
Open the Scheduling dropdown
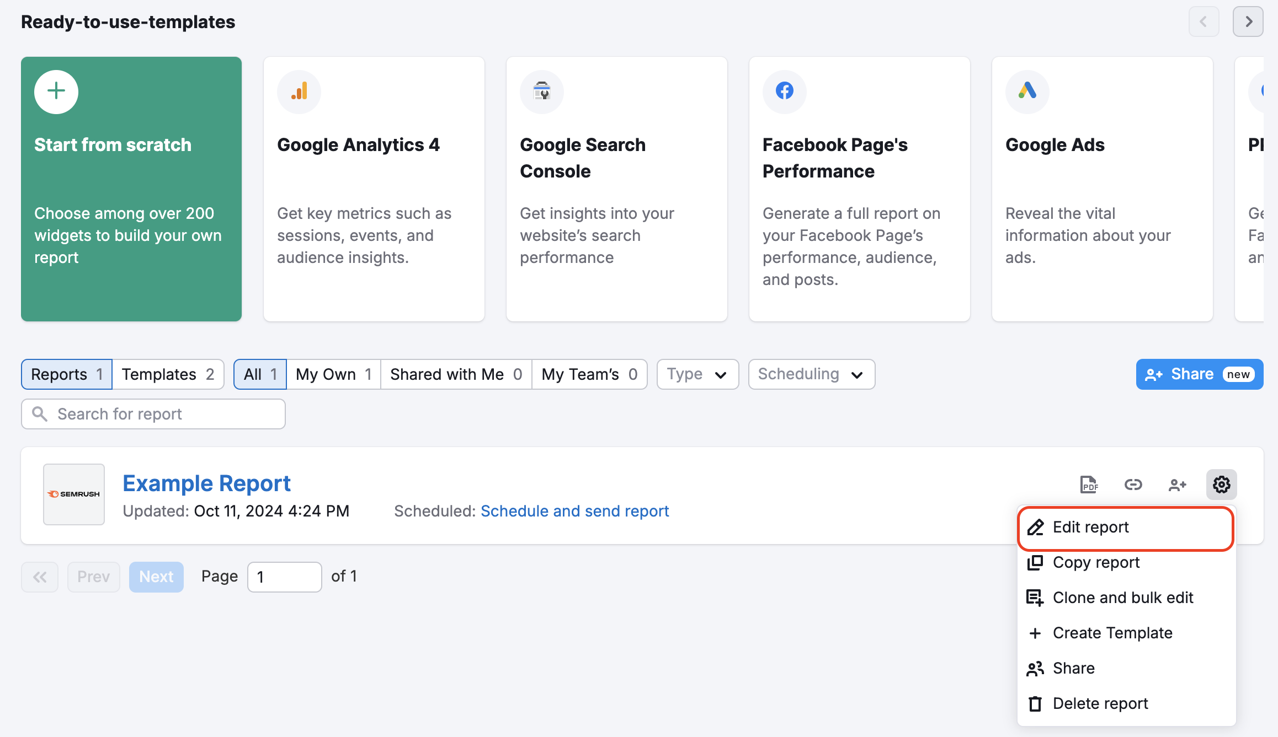(x=811, y=374)
